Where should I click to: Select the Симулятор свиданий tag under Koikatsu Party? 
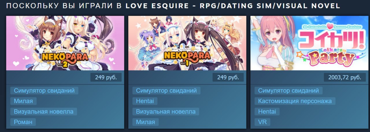288,91
